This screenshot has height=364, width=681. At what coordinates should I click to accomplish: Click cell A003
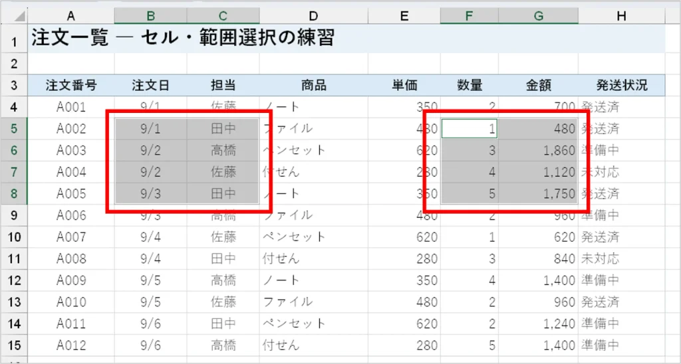[71, 151]
